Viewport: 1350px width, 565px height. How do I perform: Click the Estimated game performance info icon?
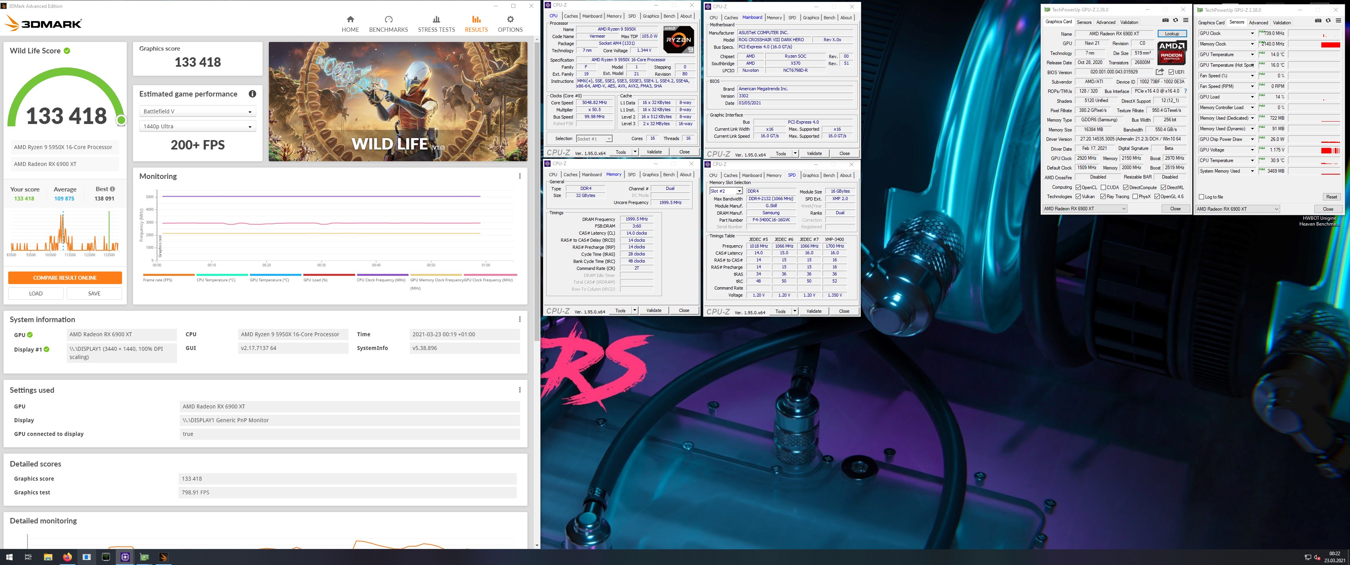click(252, 94)
